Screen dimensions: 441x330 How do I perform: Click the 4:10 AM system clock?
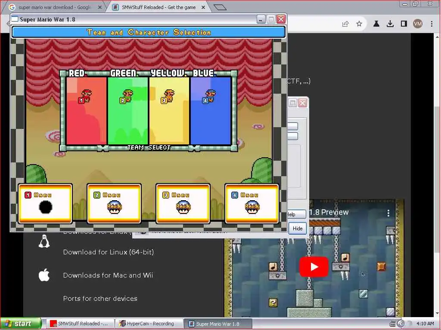tap(425, 324)
